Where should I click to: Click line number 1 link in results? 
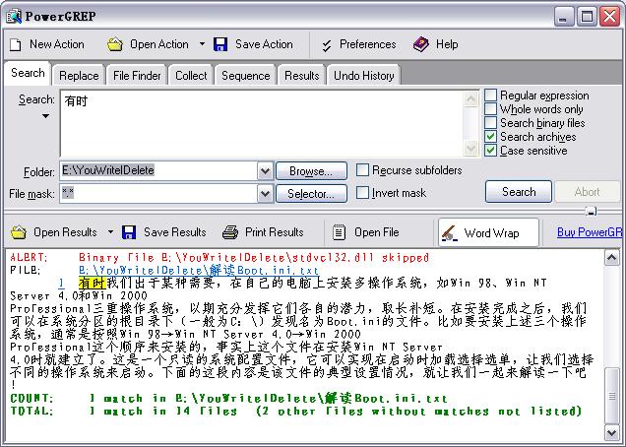pyautogui.click(x=61, y=284)
